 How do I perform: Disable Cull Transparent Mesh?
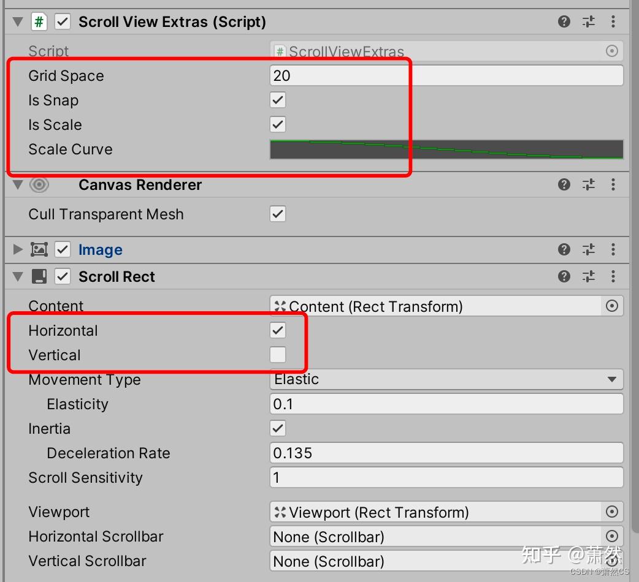coord(277,214)
